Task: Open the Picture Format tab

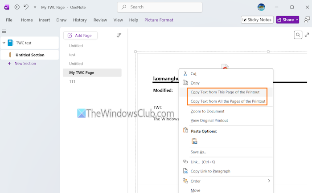Action: click(159, 20)
